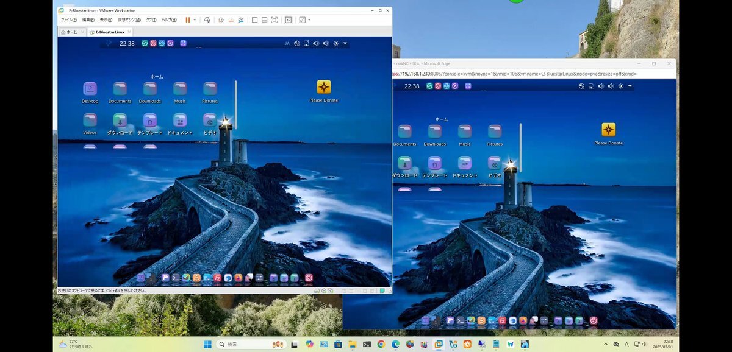This screenshot has height=352, width=732.
Task: Open the workspace grid icon in VMware guest panel
Action: point(182,43)
